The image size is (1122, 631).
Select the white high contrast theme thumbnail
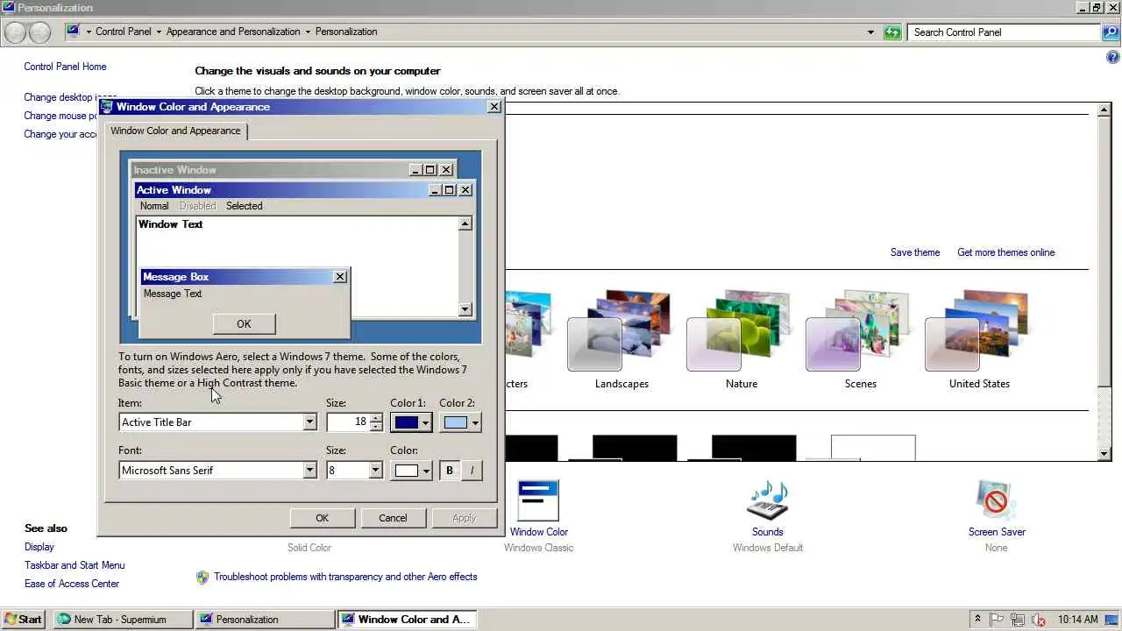pos(873,448)
